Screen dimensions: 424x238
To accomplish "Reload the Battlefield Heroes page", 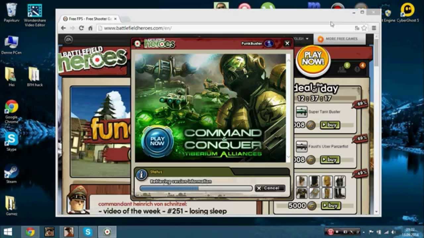I will (81, 28).
